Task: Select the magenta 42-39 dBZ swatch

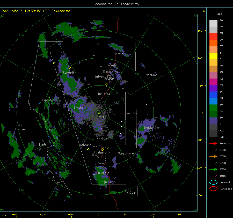Action: [213, 82]
